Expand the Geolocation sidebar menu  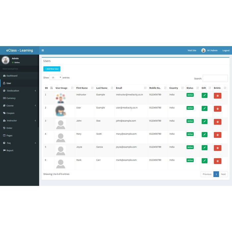tap(20, 91)
